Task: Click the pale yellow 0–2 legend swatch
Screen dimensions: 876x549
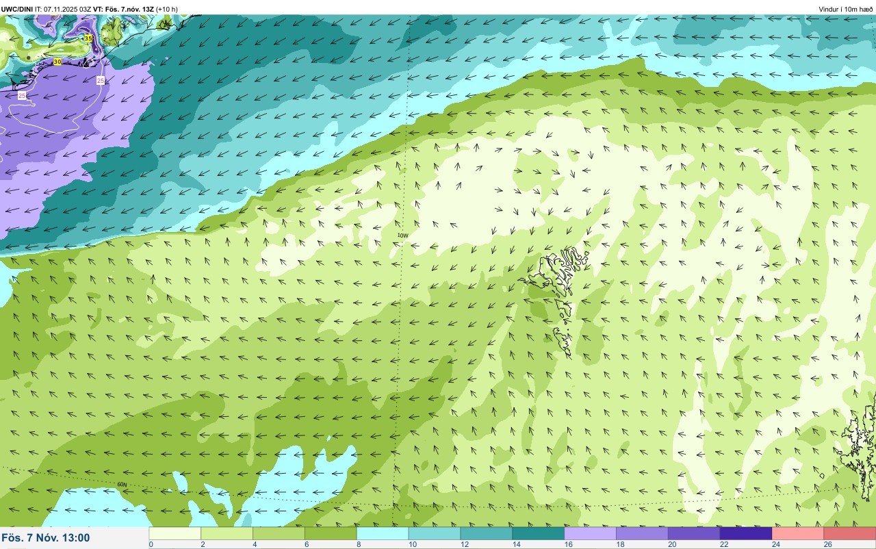Action: click(x=175, y=533)
